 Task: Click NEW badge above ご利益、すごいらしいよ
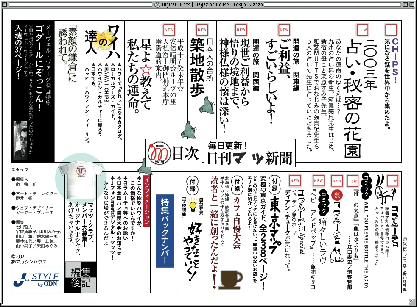point(284,30)
